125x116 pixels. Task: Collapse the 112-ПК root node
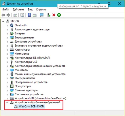click(3, 21)
